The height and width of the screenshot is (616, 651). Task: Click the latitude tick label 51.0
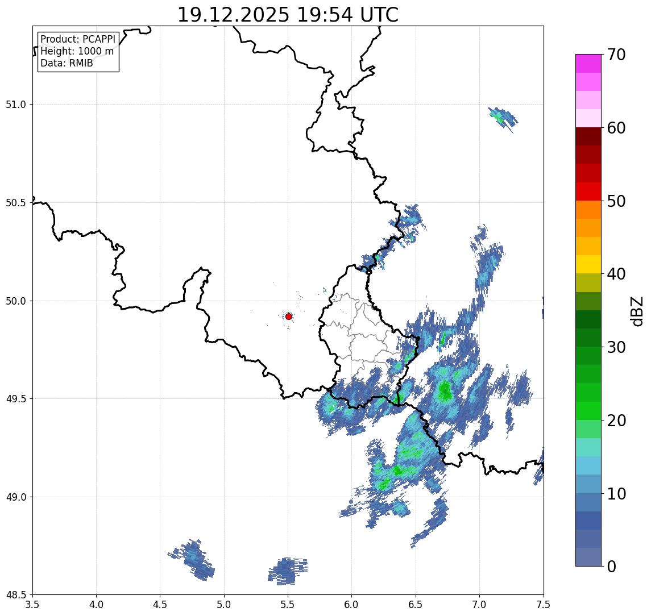[x=15, y=105]
